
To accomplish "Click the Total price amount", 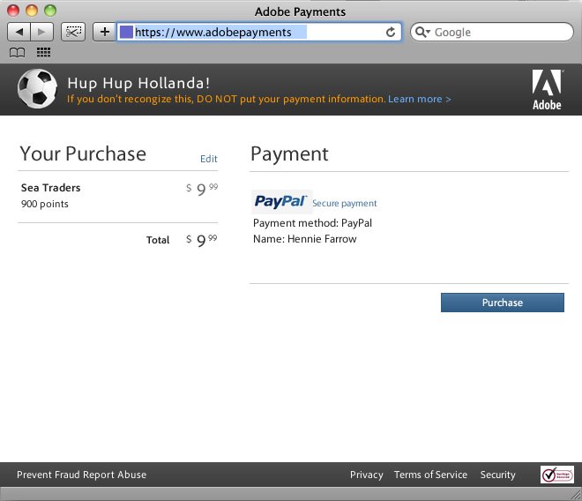I will pos(202,240).
